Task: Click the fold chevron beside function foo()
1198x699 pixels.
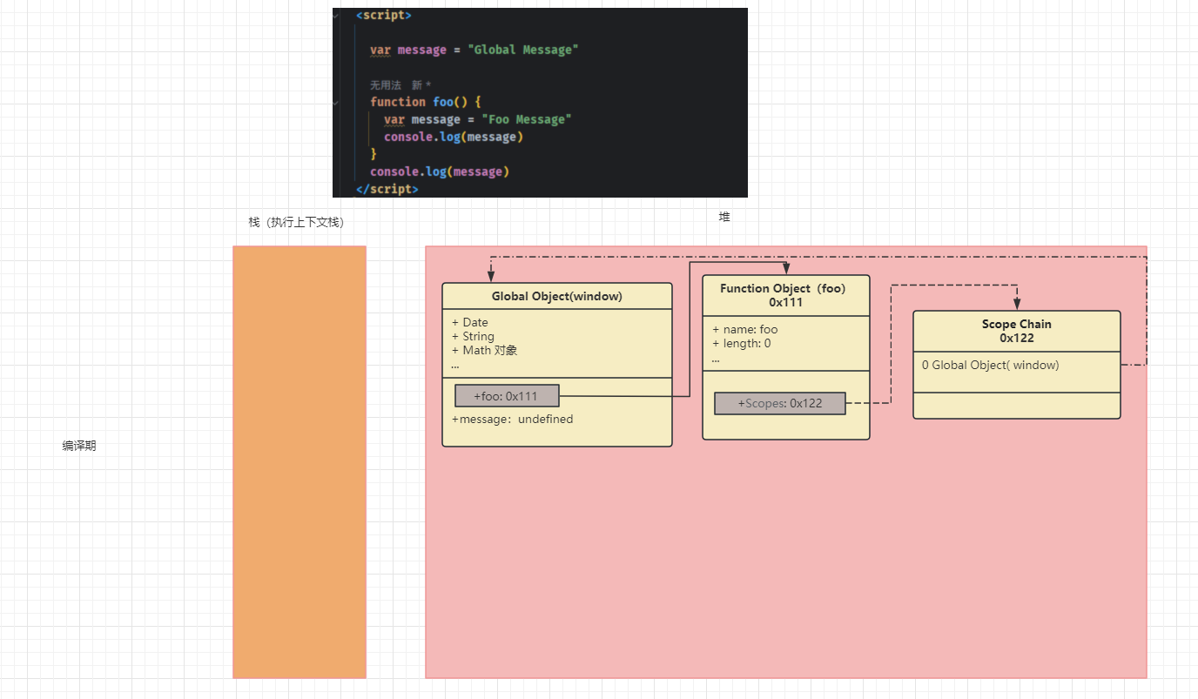Action: pyautogui.click(x=337, y=102)
